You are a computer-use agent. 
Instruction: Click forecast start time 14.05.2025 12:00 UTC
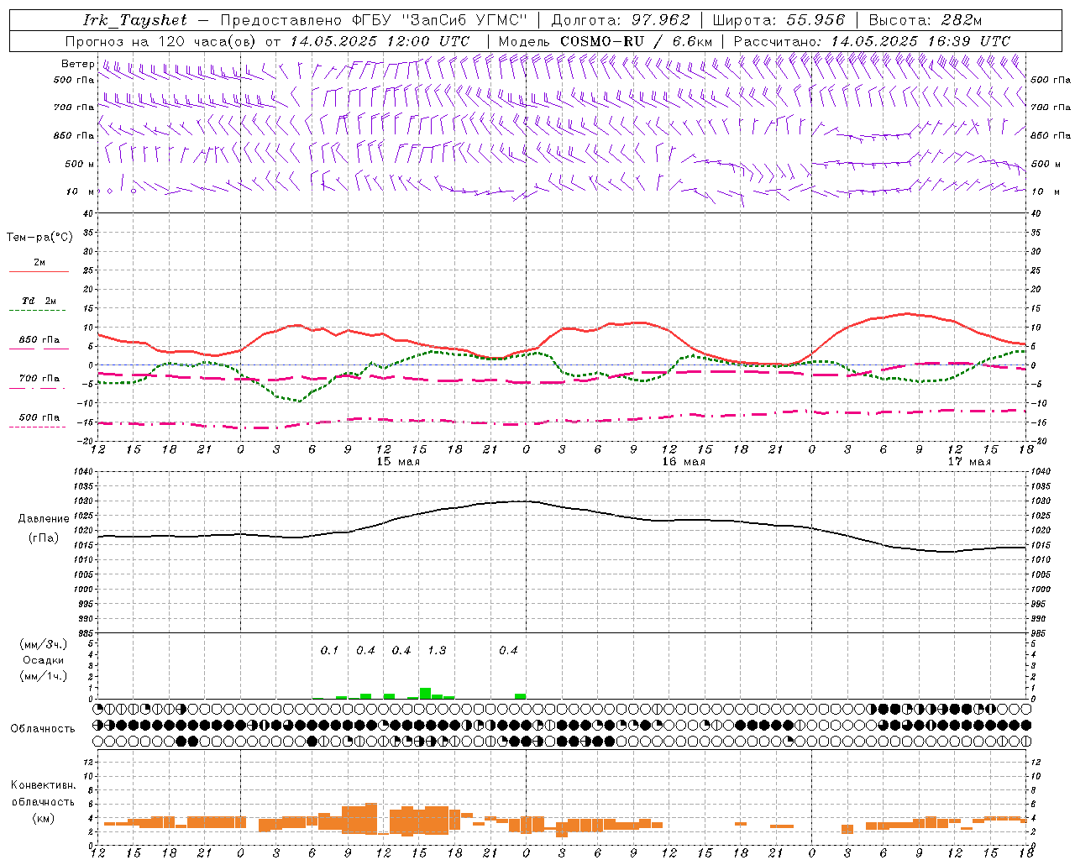380,41
